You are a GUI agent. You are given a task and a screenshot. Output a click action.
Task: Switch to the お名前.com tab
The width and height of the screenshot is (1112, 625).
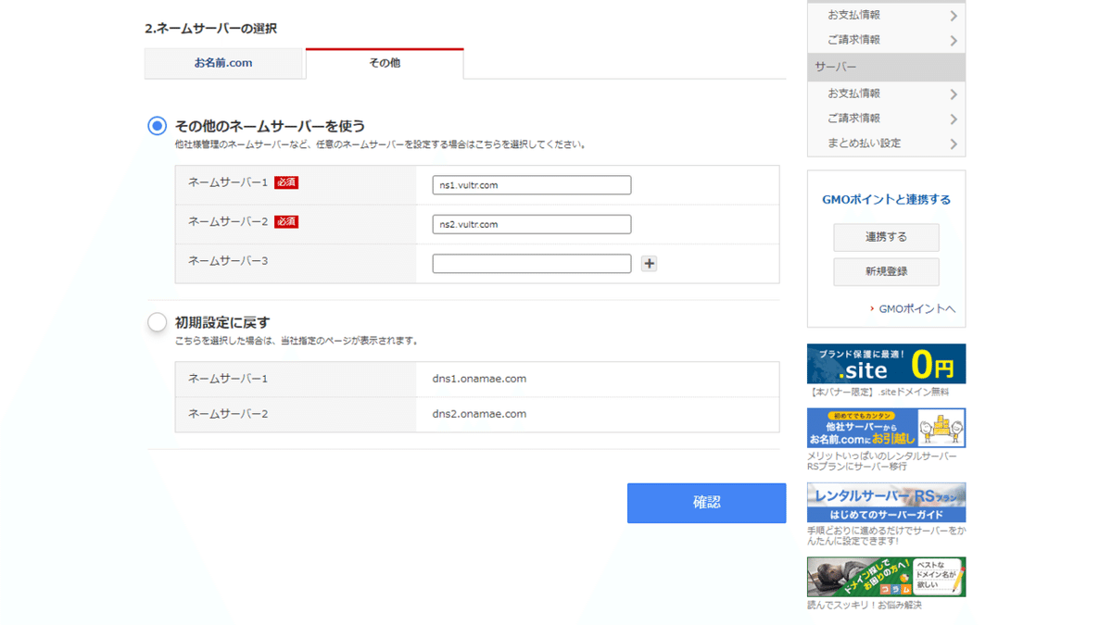click(223, 63)
